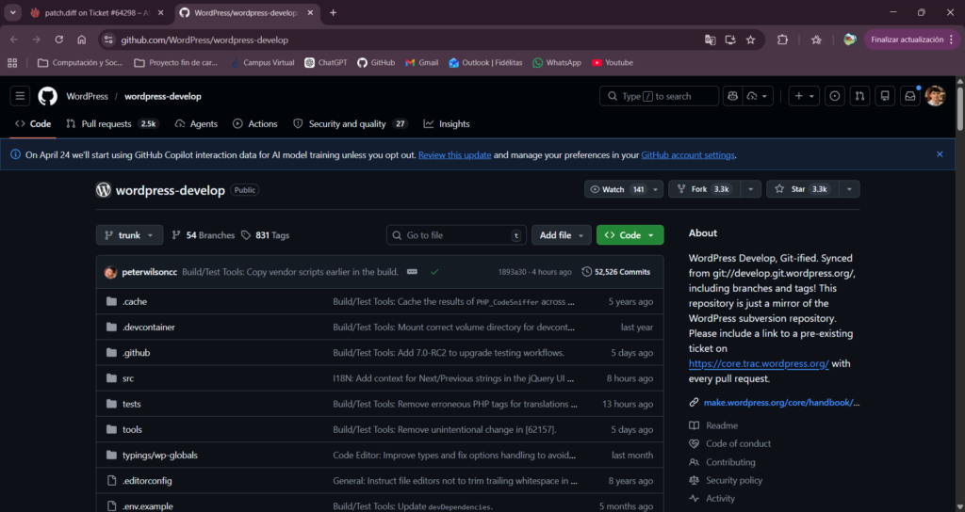Screen dimensions: 965x512
Task: Open Readme in About sidebar
Action: point(721,425)
